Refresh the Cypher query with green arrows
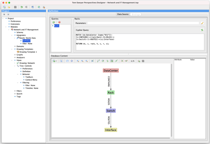Viewport: 210px width, 144px height. pyautogui.click(x=202, y=30)
